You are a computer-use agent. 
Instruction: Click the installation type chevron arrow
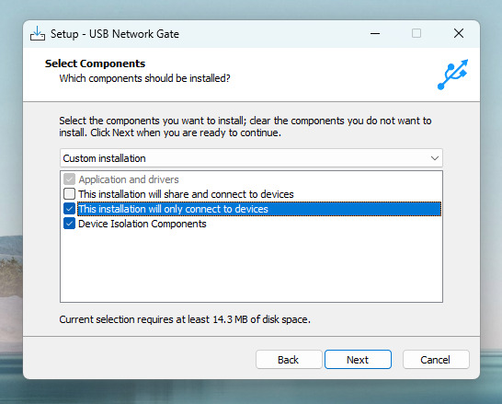coord(434,158)
